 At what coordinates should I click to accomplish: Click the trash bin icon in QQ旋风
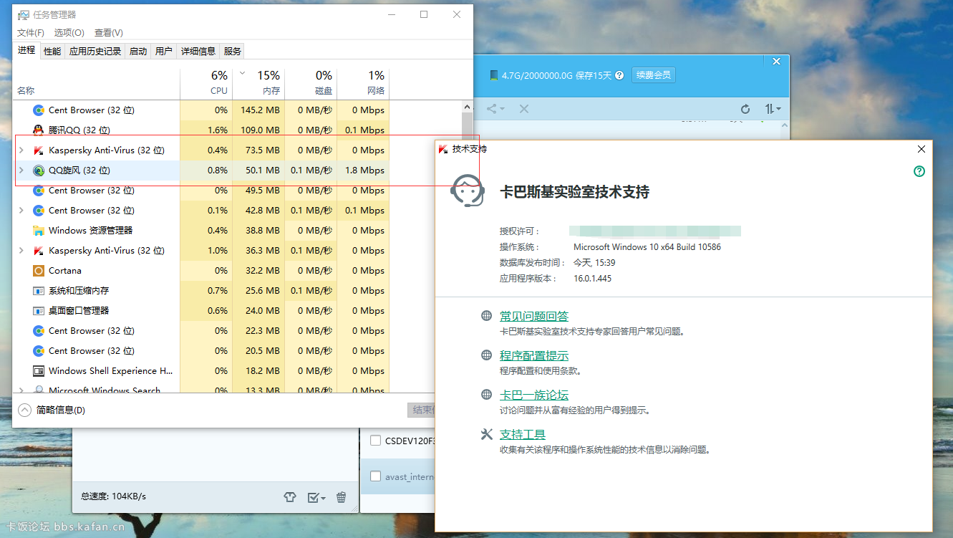342,497
